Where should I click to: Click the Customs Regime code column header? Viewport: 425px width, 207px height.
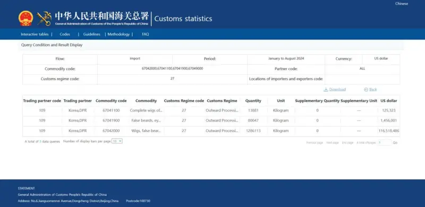184,101
